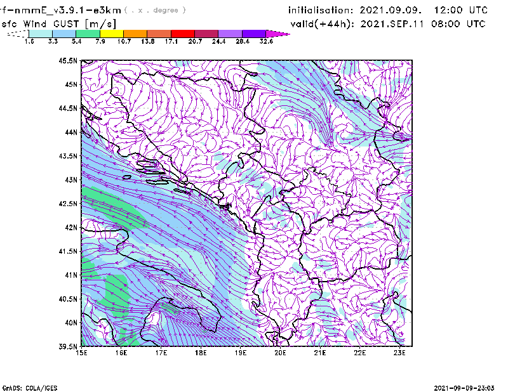Viewport: 508px width, 392px height.
Task: Click the legend value '17.1'
Action: coord(171,41)
